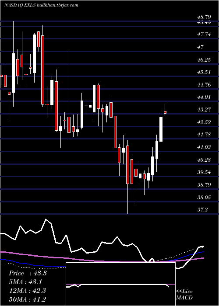Click the 41.78 price axis label
This screenshot has height=306, width=219.
(x=204, y=135)
